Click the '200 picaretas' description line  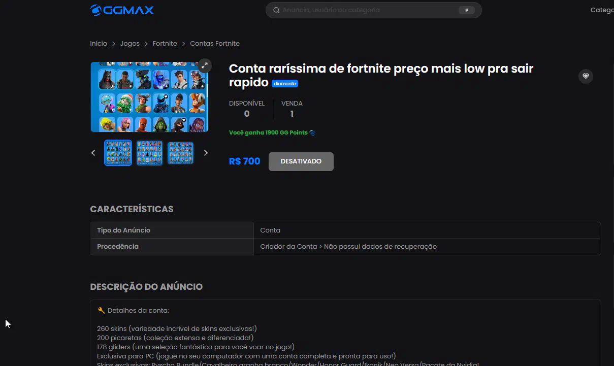175,338
